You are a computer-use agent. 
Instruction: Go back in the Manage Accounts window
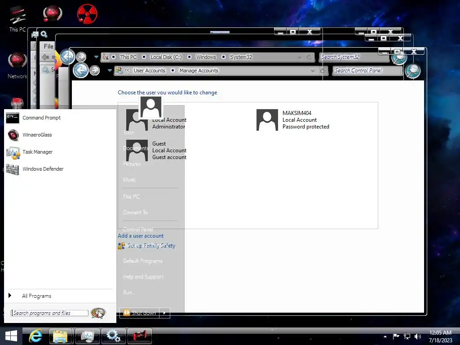[x=80, y=71]
